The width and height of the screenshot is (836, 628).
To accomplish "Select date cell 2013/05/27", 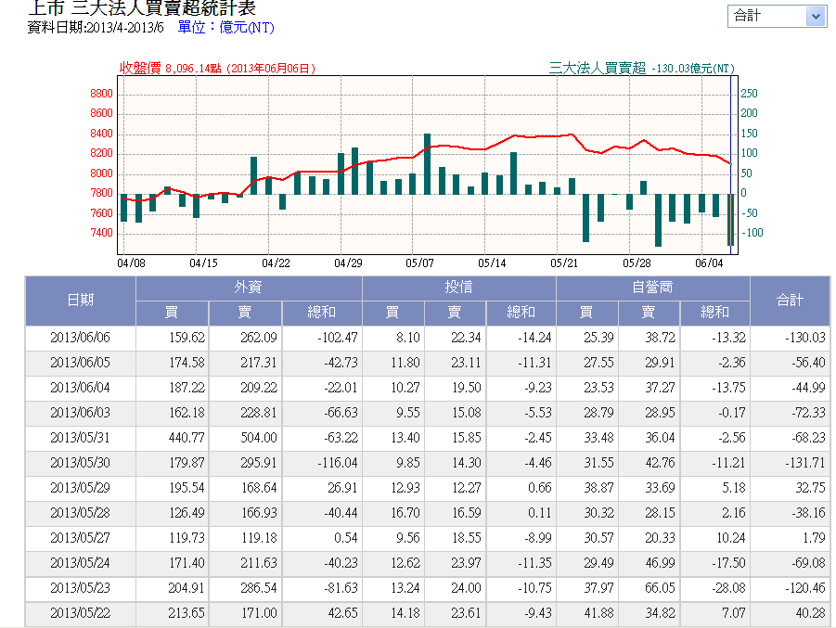I will (80, 538).
